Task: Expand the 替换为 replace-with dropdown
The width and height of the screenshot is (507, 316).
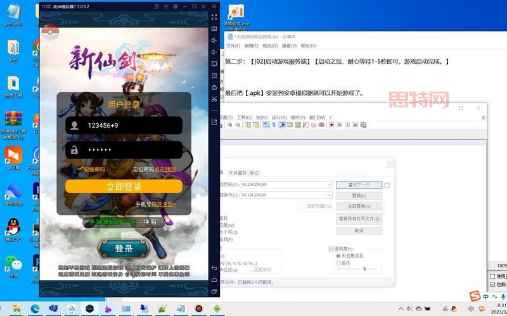Action: click(329, 195)
